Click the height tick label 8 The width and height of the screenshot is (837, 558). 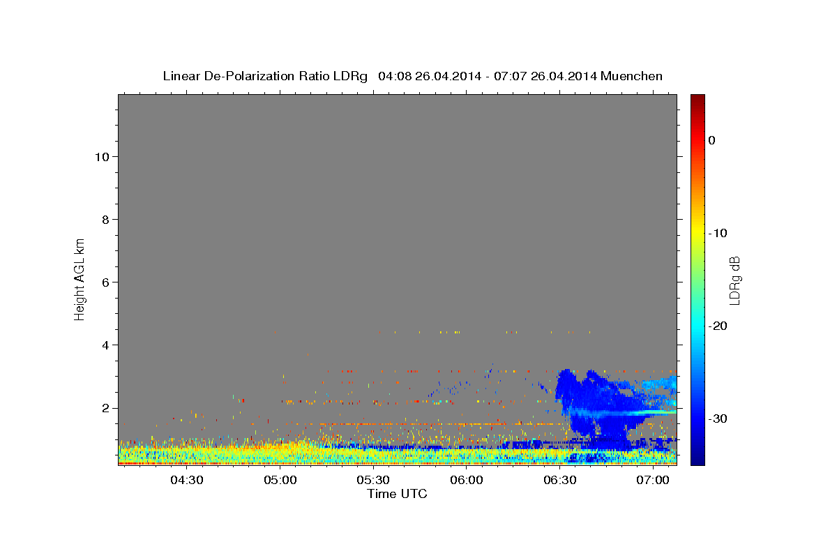107,220
